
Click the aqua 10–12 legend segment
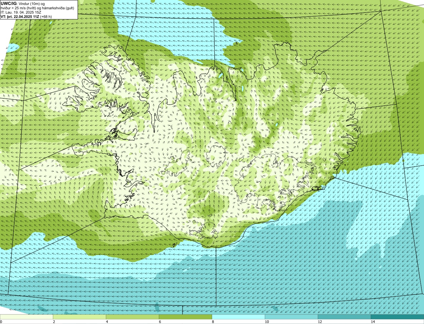tap(291, 317)
